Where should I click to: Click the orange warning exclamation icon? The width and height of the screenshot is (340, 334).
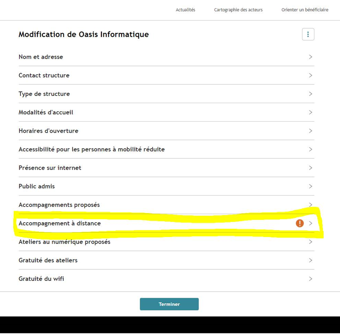click(x=300, y=223)
